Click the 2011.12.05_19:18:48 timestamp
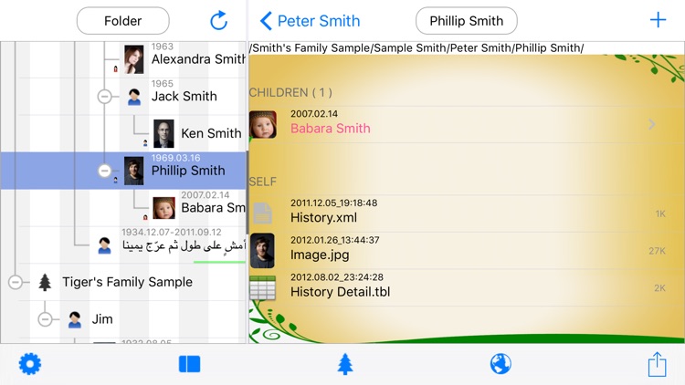685x385 pixels. (333, 203)
